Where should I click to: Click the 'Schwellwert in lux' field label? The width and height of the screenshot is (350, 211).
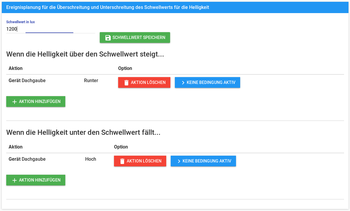(x=20, y=22)
